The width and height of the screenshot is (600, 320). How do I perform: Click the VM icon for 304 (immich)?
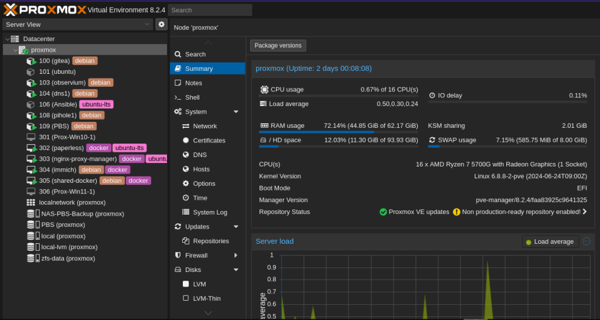(31, 169)
